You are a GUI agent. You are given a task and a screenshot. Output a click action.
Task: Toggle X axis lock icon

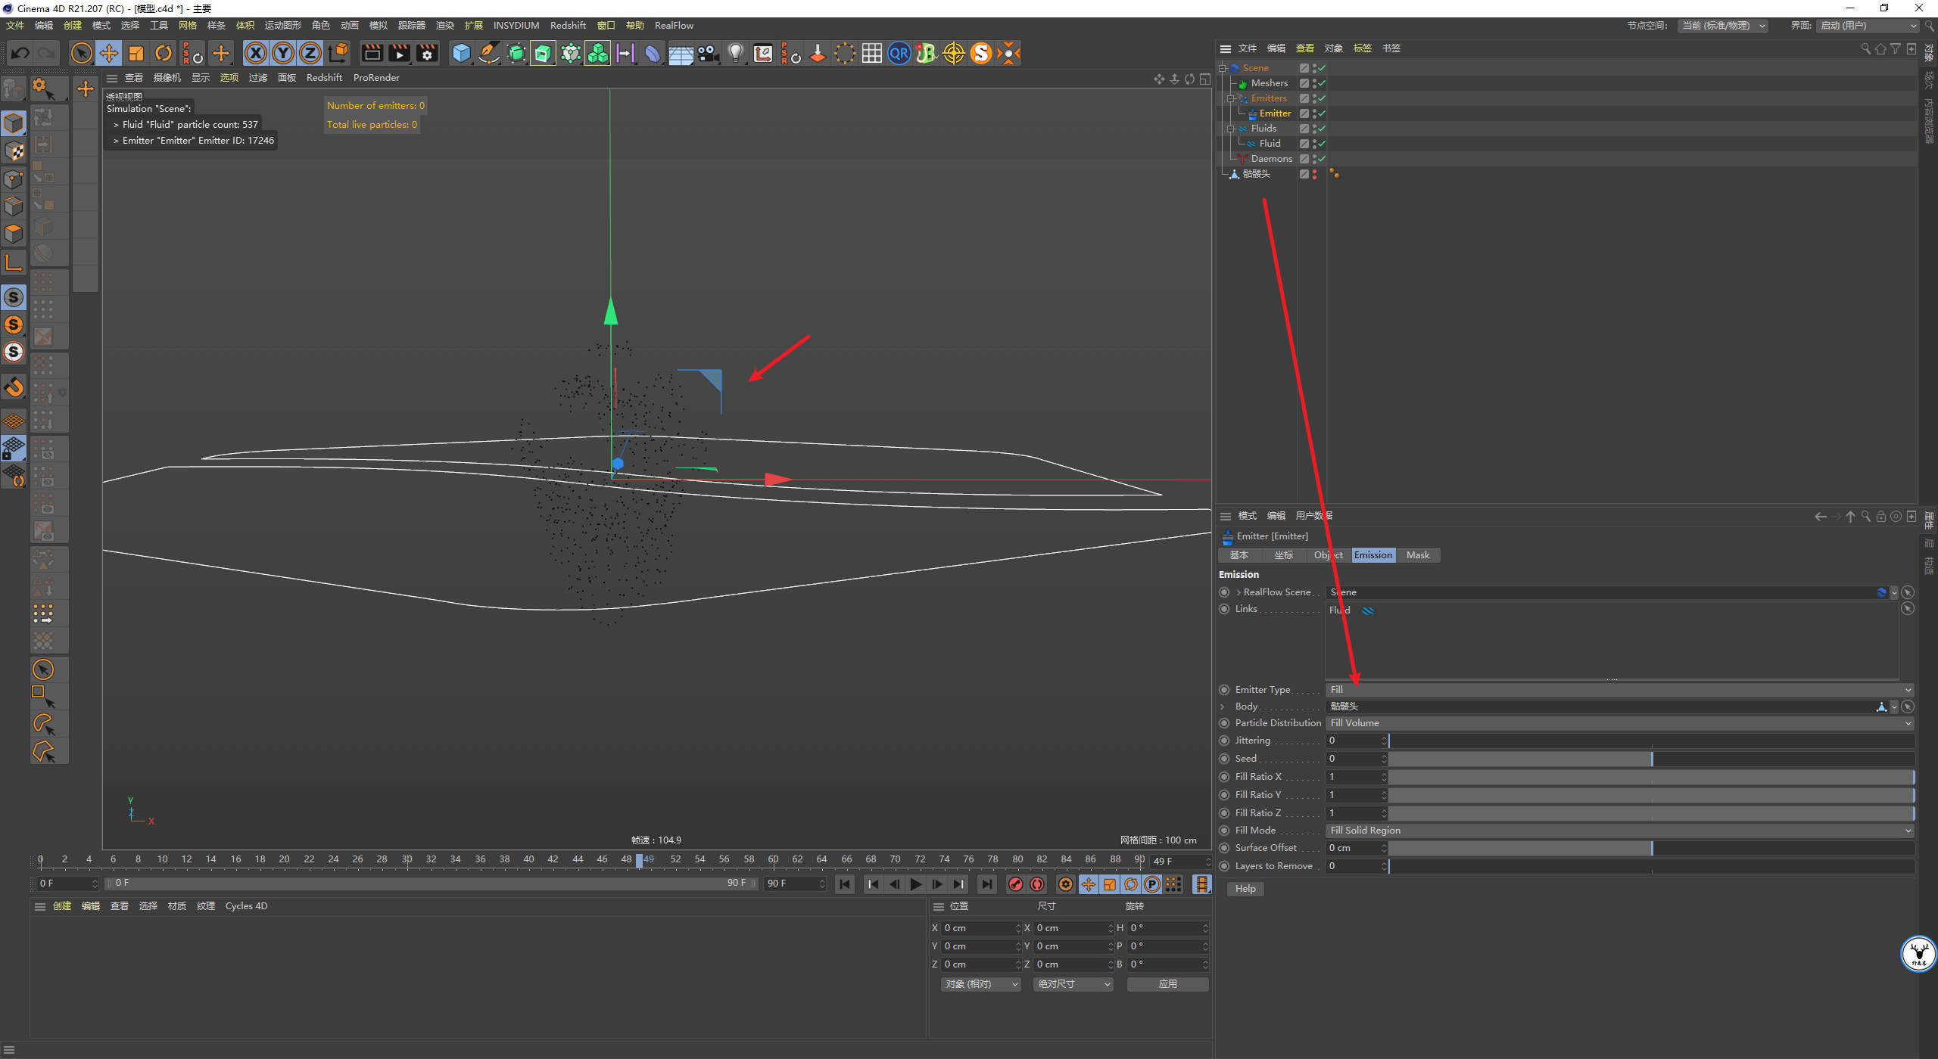pyautogui.click(x=256, y=53)
